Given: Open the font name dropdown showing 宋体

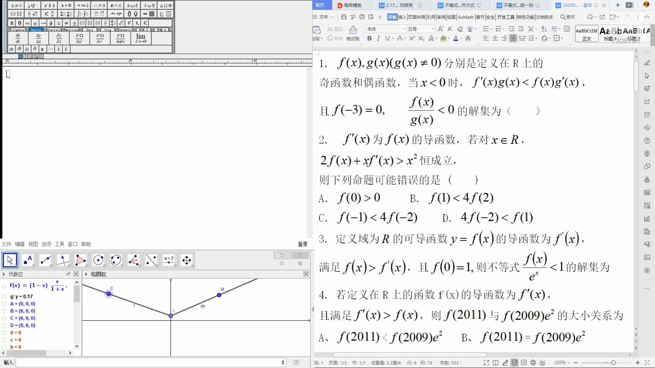Looking at the screenshot, I should tap(405, 29).
